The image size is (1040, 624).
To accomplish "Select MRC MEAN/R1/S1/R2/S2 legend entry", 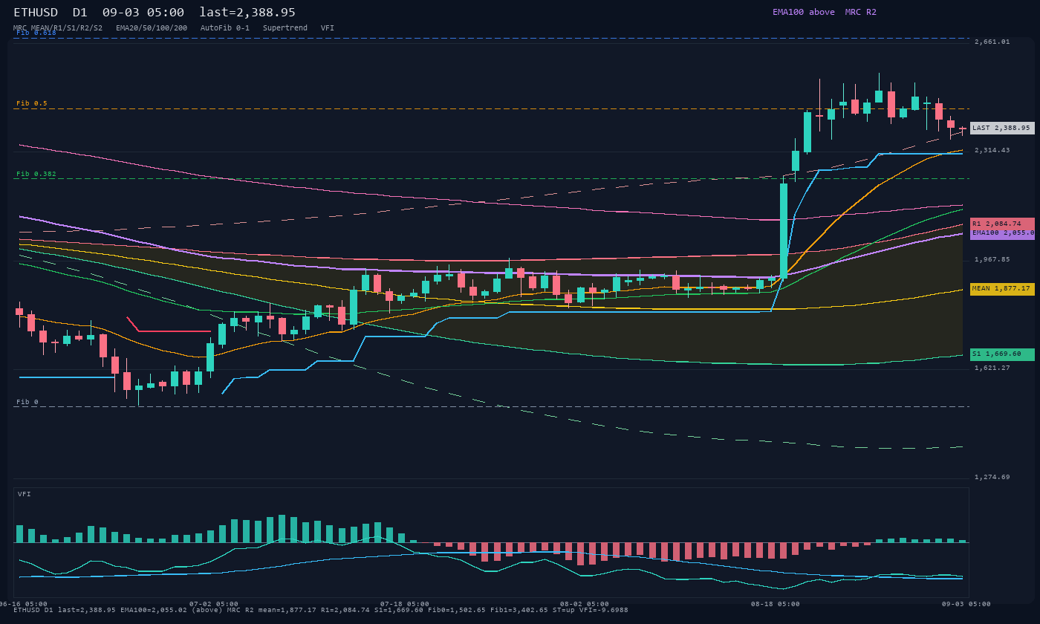I will (x=58, y=28).
